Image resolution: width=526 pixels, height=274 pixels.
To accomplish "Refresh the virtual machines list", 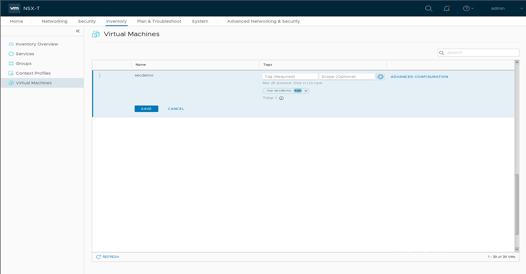I will pyautogui.click(x=108, y=257).
